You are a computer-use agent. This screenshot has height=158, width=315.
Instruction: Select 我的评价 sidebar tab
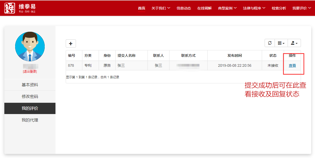click(x=30, y=108)
